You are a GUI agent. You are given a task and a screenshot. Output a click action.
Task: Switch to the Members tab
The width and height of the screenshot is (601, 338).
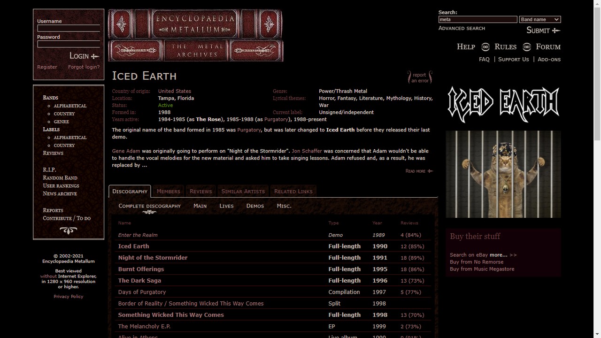point(169,192)
